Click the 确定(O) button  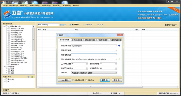tap(105, 80)
